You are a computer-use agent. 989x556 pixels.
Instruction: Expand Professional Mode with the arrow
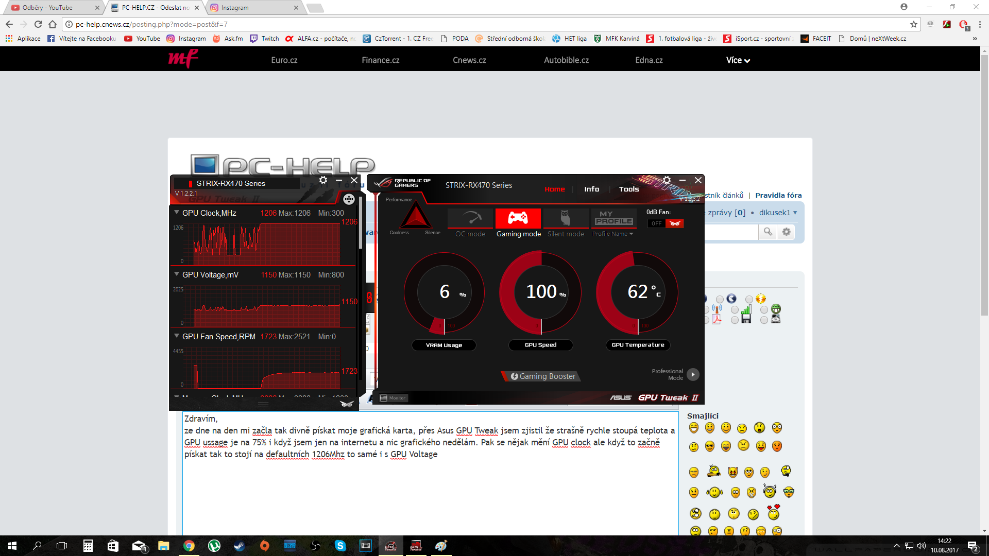(x=693, y=374)
